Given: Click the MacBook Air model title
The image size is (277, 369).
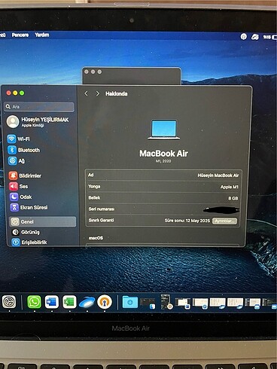Looking at the screenshot, I should [x=163, y=154].
